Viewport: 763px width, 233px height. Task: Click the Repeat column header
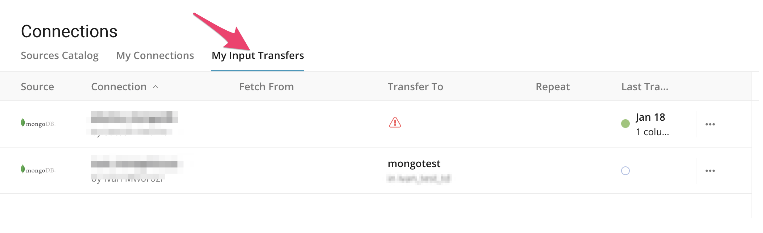[x=553, y=87]
